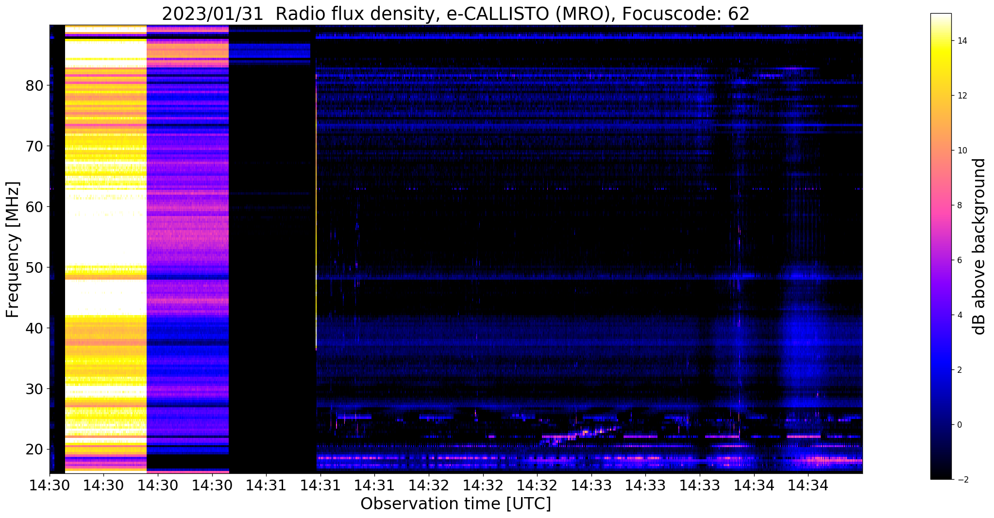
Task: Click the first 14:32 time tick label
Action: [x=429, y=486]
